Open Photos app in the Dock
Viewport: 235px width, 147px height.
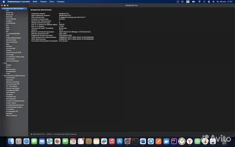coord(57,141)
